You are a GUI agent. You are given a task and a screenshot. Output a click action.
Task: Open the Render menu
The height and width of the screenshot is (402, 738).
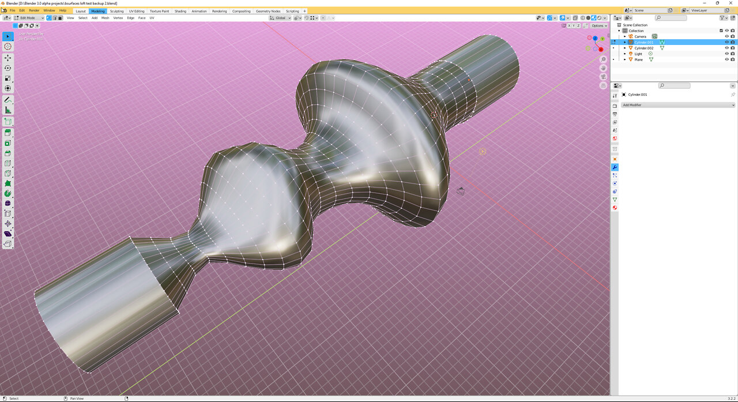(34, 10)
